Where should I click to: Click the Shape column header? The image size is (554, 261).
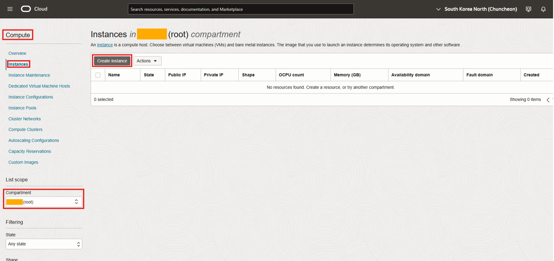pos(248,75)
